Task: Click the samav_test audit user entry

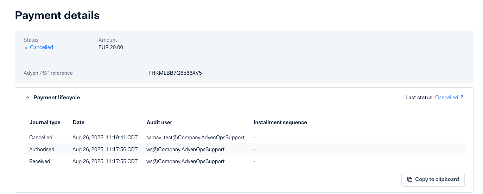Action: 195,138
